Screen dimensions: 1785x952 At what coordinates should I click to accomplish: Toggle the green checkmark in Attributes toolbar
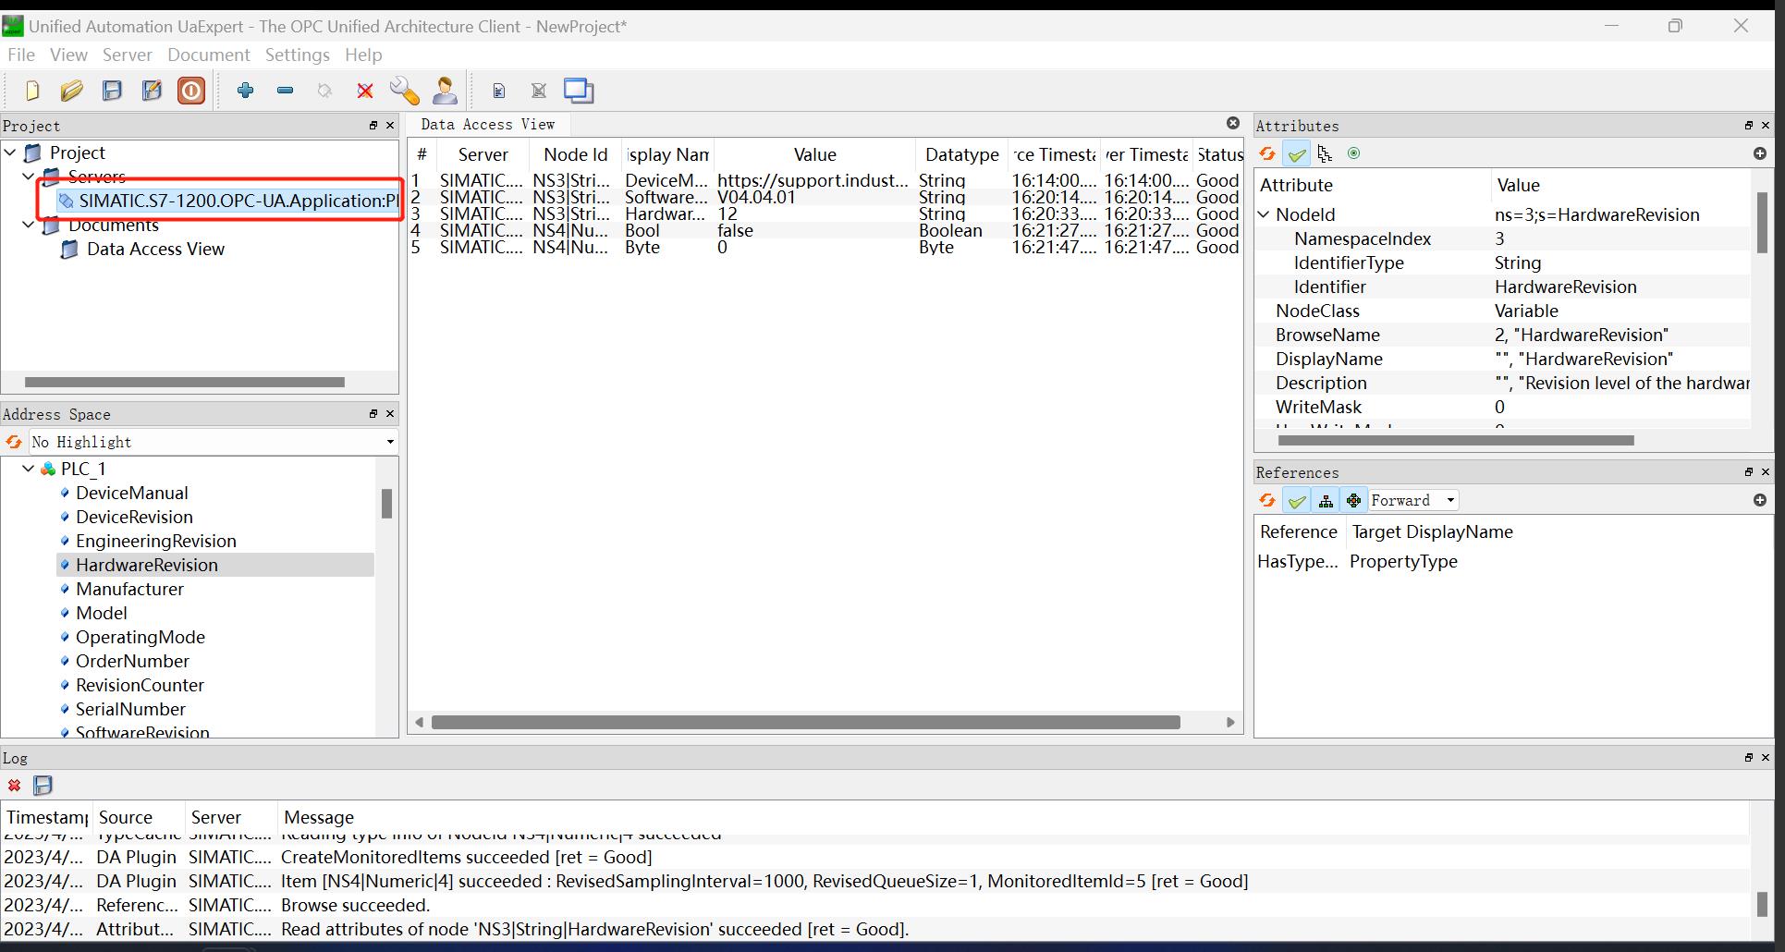(x=1297, y=154)
